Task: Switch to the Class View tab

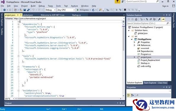Action: coord(162,83)
